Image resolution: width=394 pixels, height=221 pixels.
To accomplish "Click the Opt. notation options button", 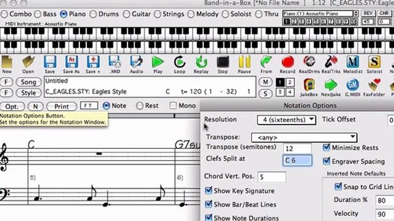I will pyautogui.click(x=12, y=106).
